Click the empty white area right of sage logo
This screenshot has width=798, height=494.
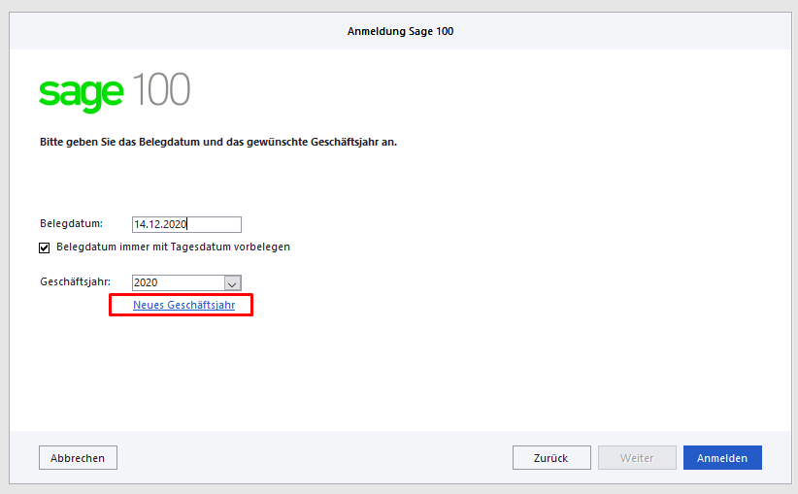tap(485, 90)
